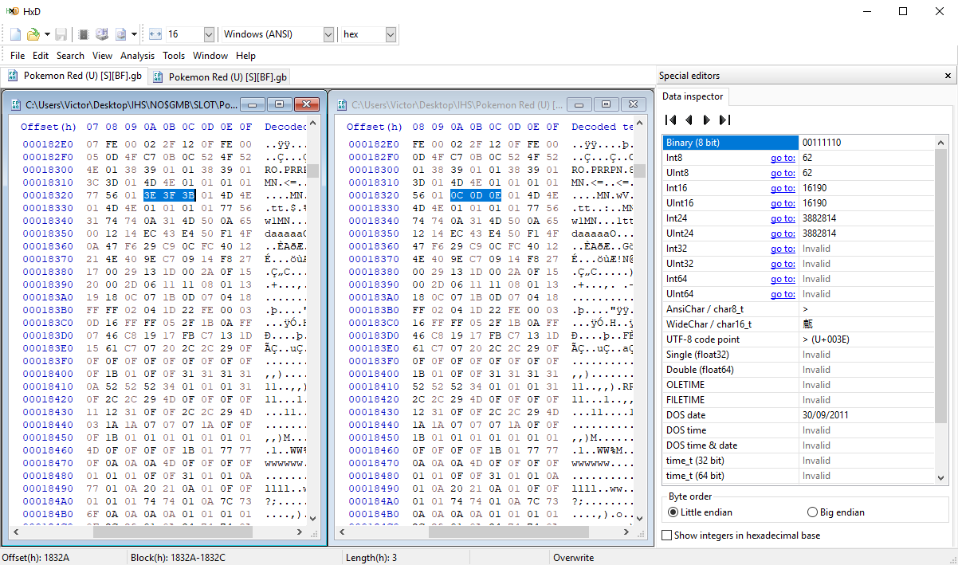This screenshot has height=565, width=958.
Task: Switch to the inactive Pokemon Red document tab
Action: pos(219,77)
